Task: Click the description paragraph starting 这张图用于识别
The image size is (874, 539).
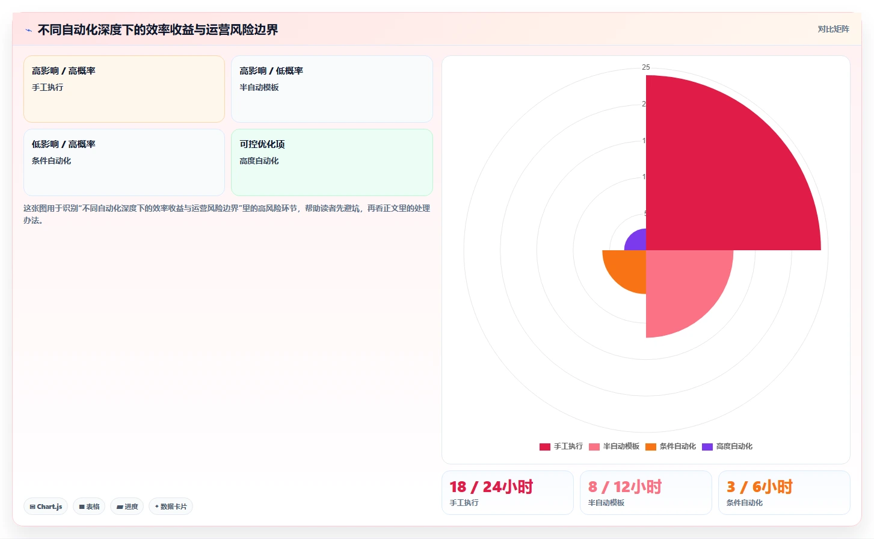Action: 227,214
